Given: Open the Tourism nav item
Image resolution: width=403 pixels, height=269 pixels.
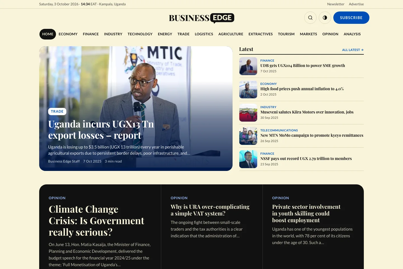Looking at the screenshot, I should pyautogui.click(x=286, y=34).
